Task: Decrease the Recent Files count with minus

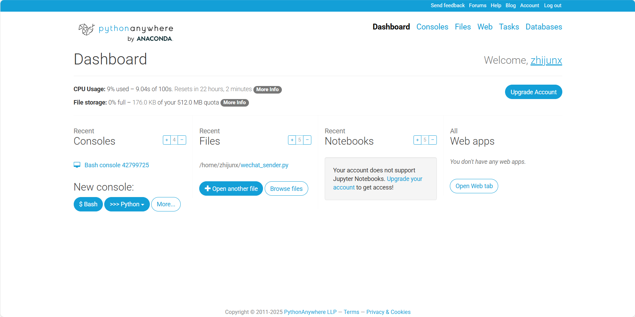Action: click(x=307, y=140)
